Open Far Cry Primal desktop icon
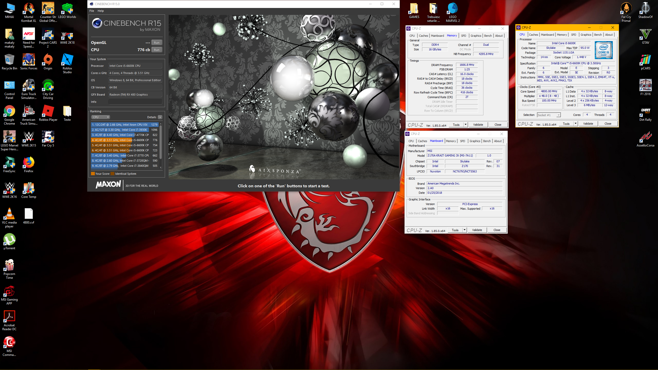Viewport: 658px width, 370px height. (626, 12)
